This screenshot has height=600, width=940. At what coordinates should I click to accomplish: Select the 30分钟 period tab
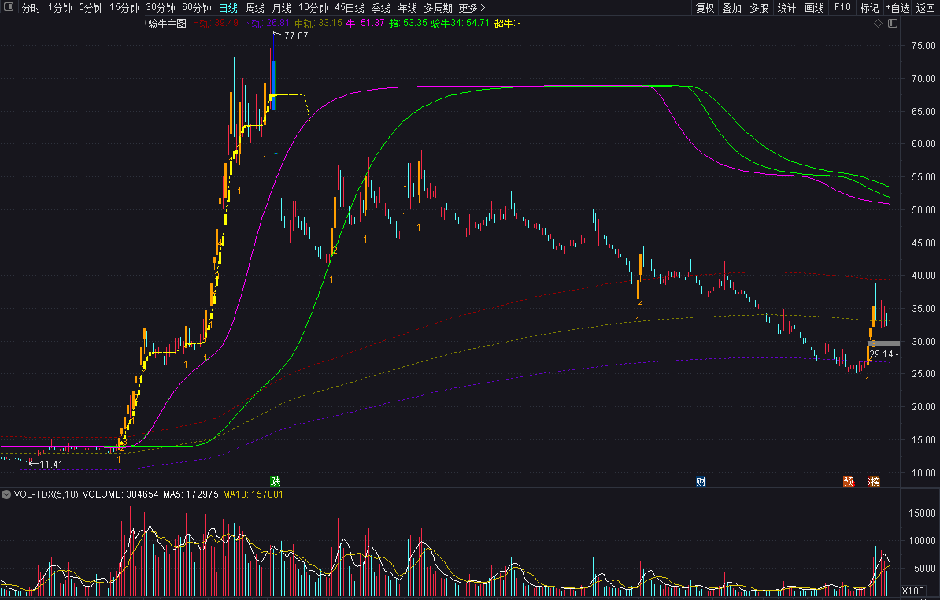point(161,8)
